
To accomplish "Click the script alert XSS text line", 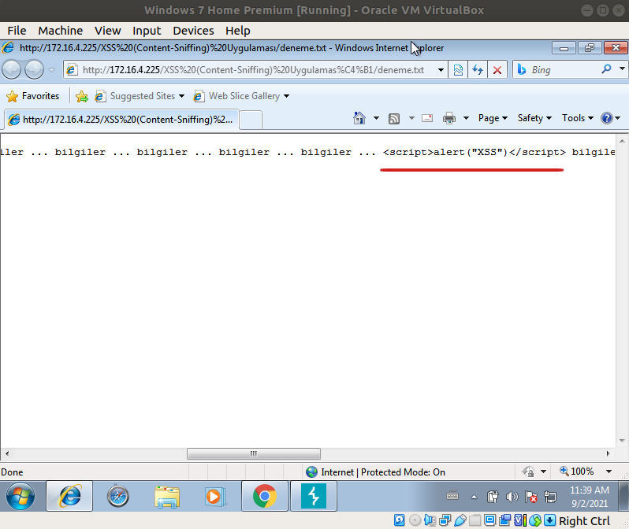I will pos(474,152).
